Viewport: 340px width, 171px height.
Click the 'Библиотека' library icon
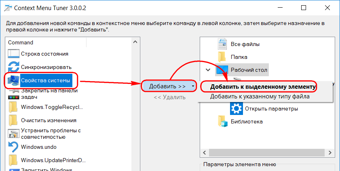pyautogui.click(x=223, y=121)
